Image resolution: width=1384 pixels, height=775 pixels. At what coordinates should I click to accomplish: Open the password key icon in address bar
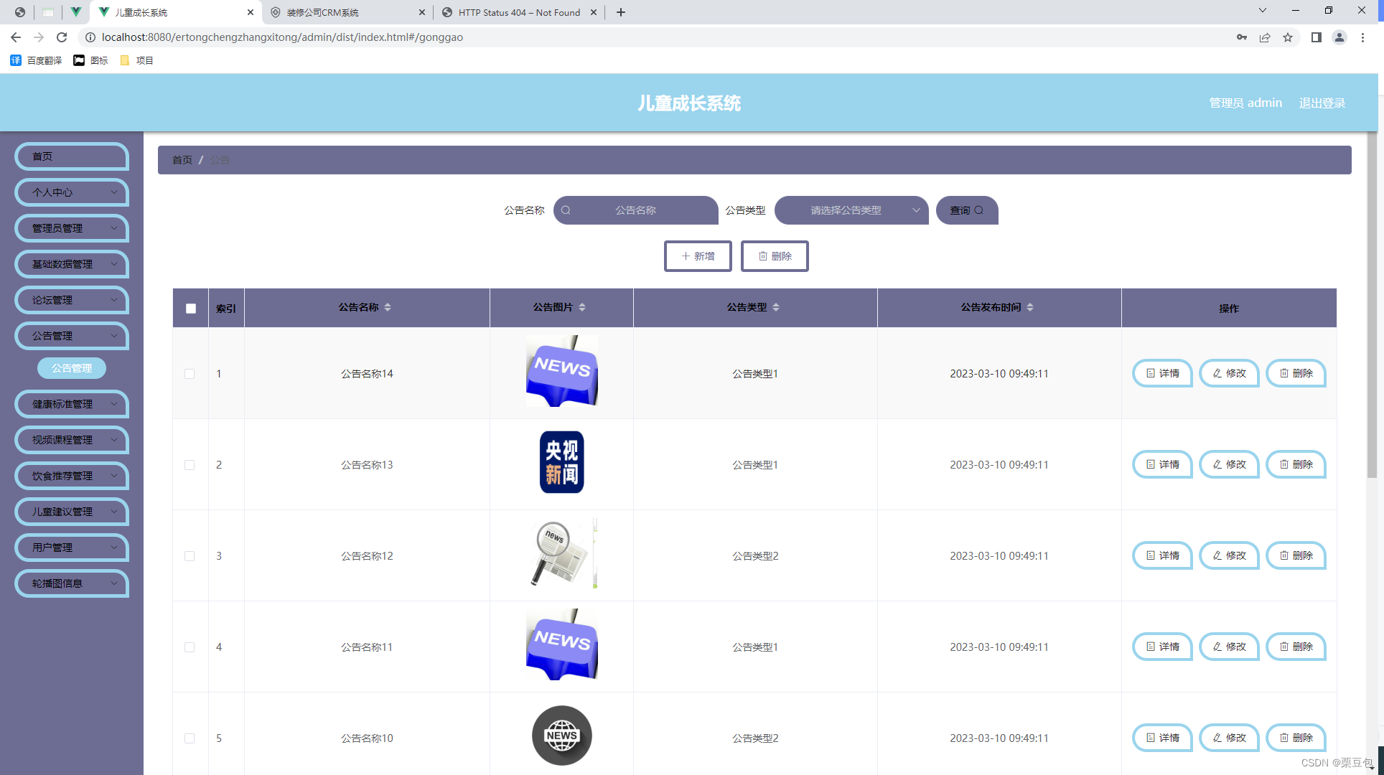1242,37
